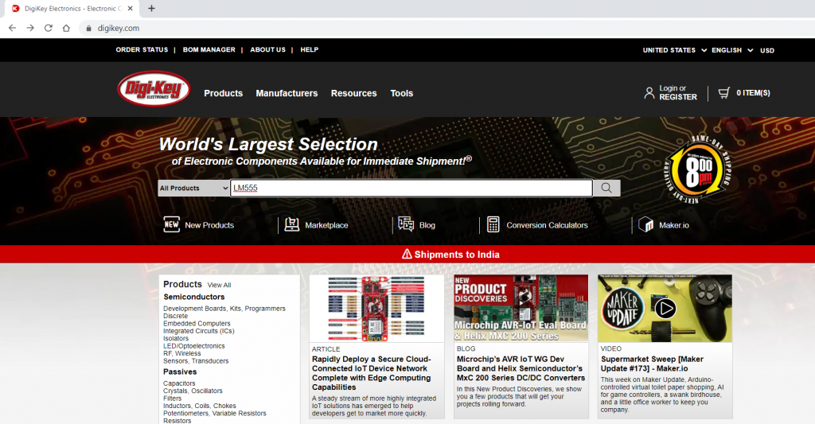Viewport: 815px width, 424px height.
Task: Click the New Products link text
Action: click(209, 225)
